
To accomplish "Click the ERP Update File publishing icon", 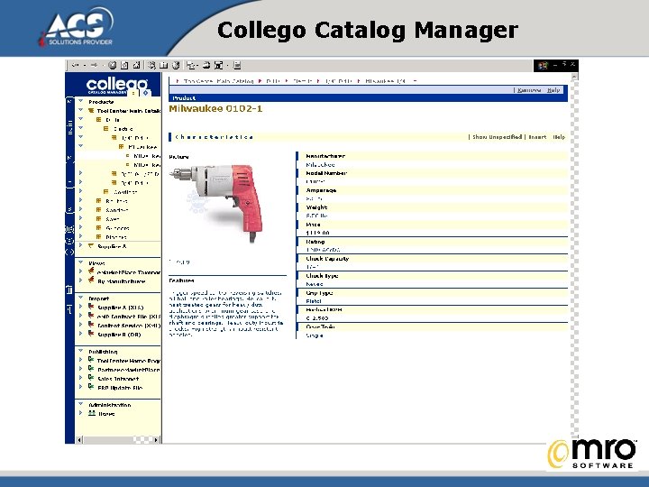I will (x=91, y=387).
